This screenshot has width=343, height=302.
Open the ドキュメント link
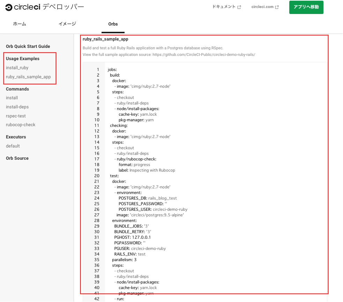[224, 7]
